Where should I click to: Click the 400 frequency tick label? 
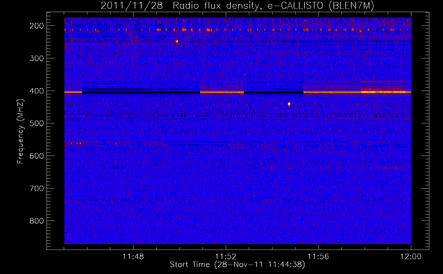(36, 91)
